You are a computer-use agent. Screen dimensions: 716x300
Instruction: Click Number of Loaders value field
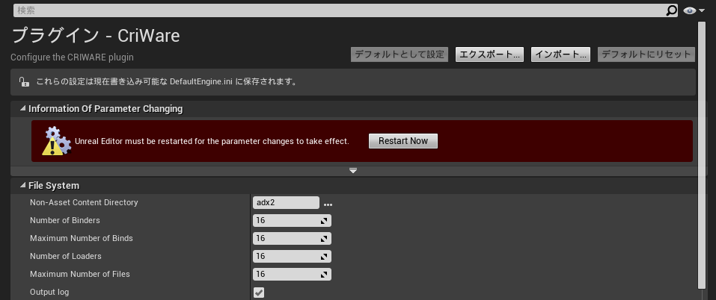(x=292, y=256)
